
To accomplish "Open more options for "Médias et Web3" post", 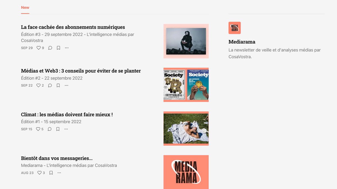I will pos(66,85).
